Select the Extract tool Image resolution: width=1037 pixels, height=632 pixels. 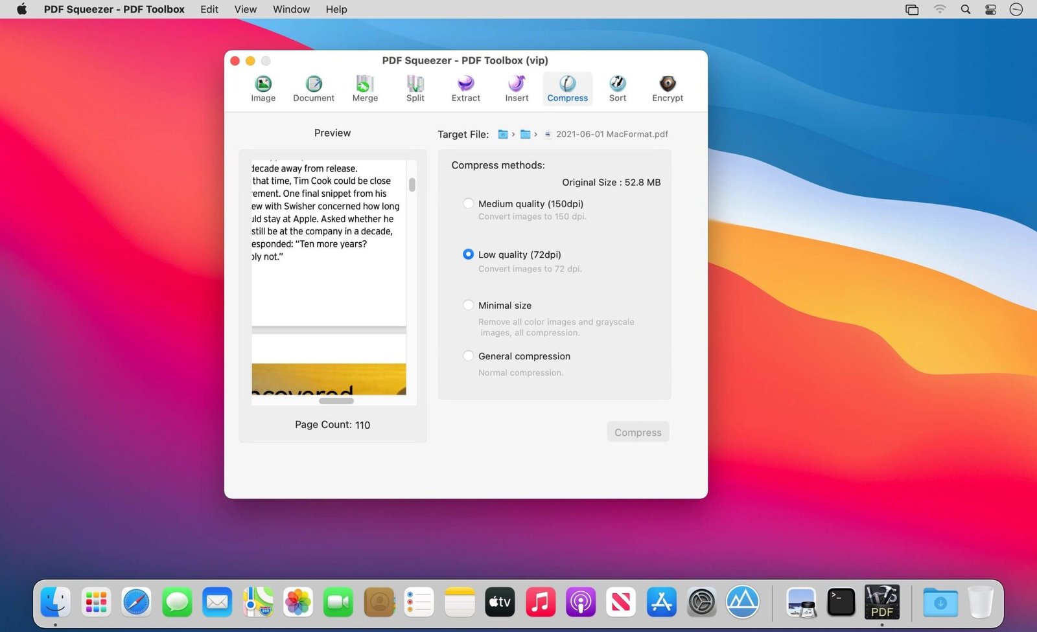tap(465, 89)
